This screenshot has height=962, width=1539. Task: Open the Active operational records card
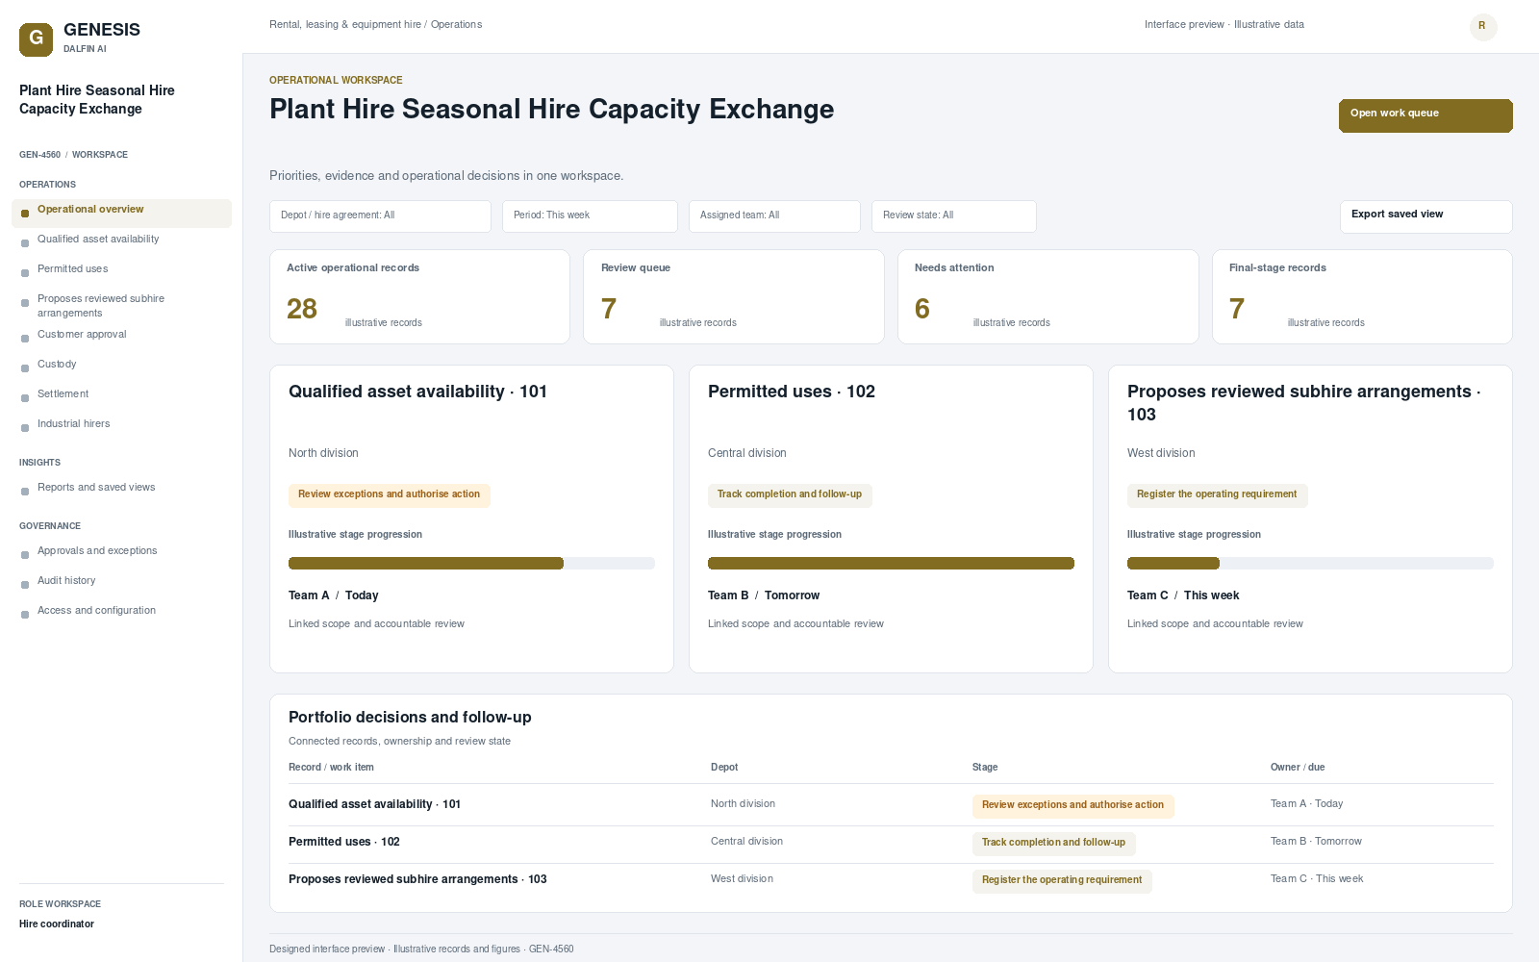coord(419,296)
